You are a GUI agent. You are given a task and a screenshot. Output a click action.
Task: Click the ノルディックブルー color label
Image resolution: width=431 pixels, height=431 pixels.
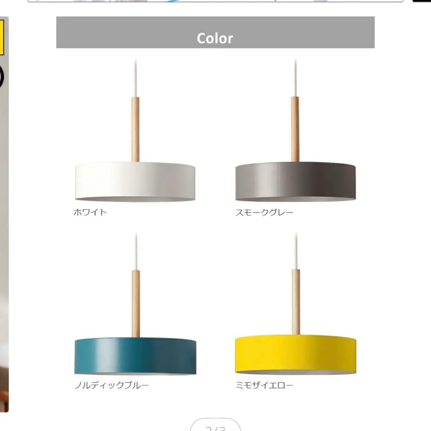click(112, 385)
